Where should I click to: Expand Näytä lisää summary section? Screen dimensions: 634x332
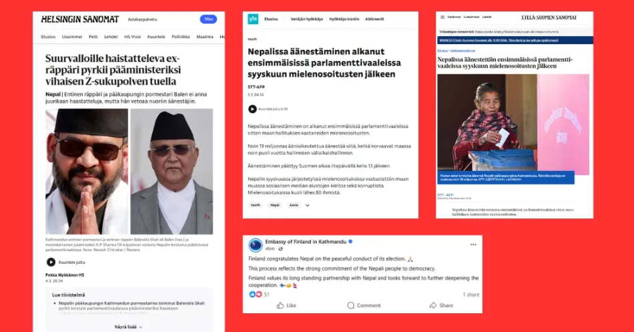(128, 327)
